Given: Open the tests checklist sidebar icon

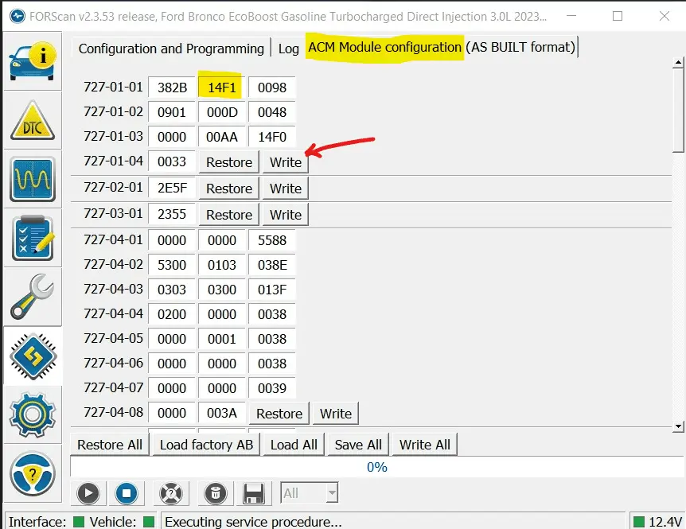Looking at the screenshot, I should [33, 238].
